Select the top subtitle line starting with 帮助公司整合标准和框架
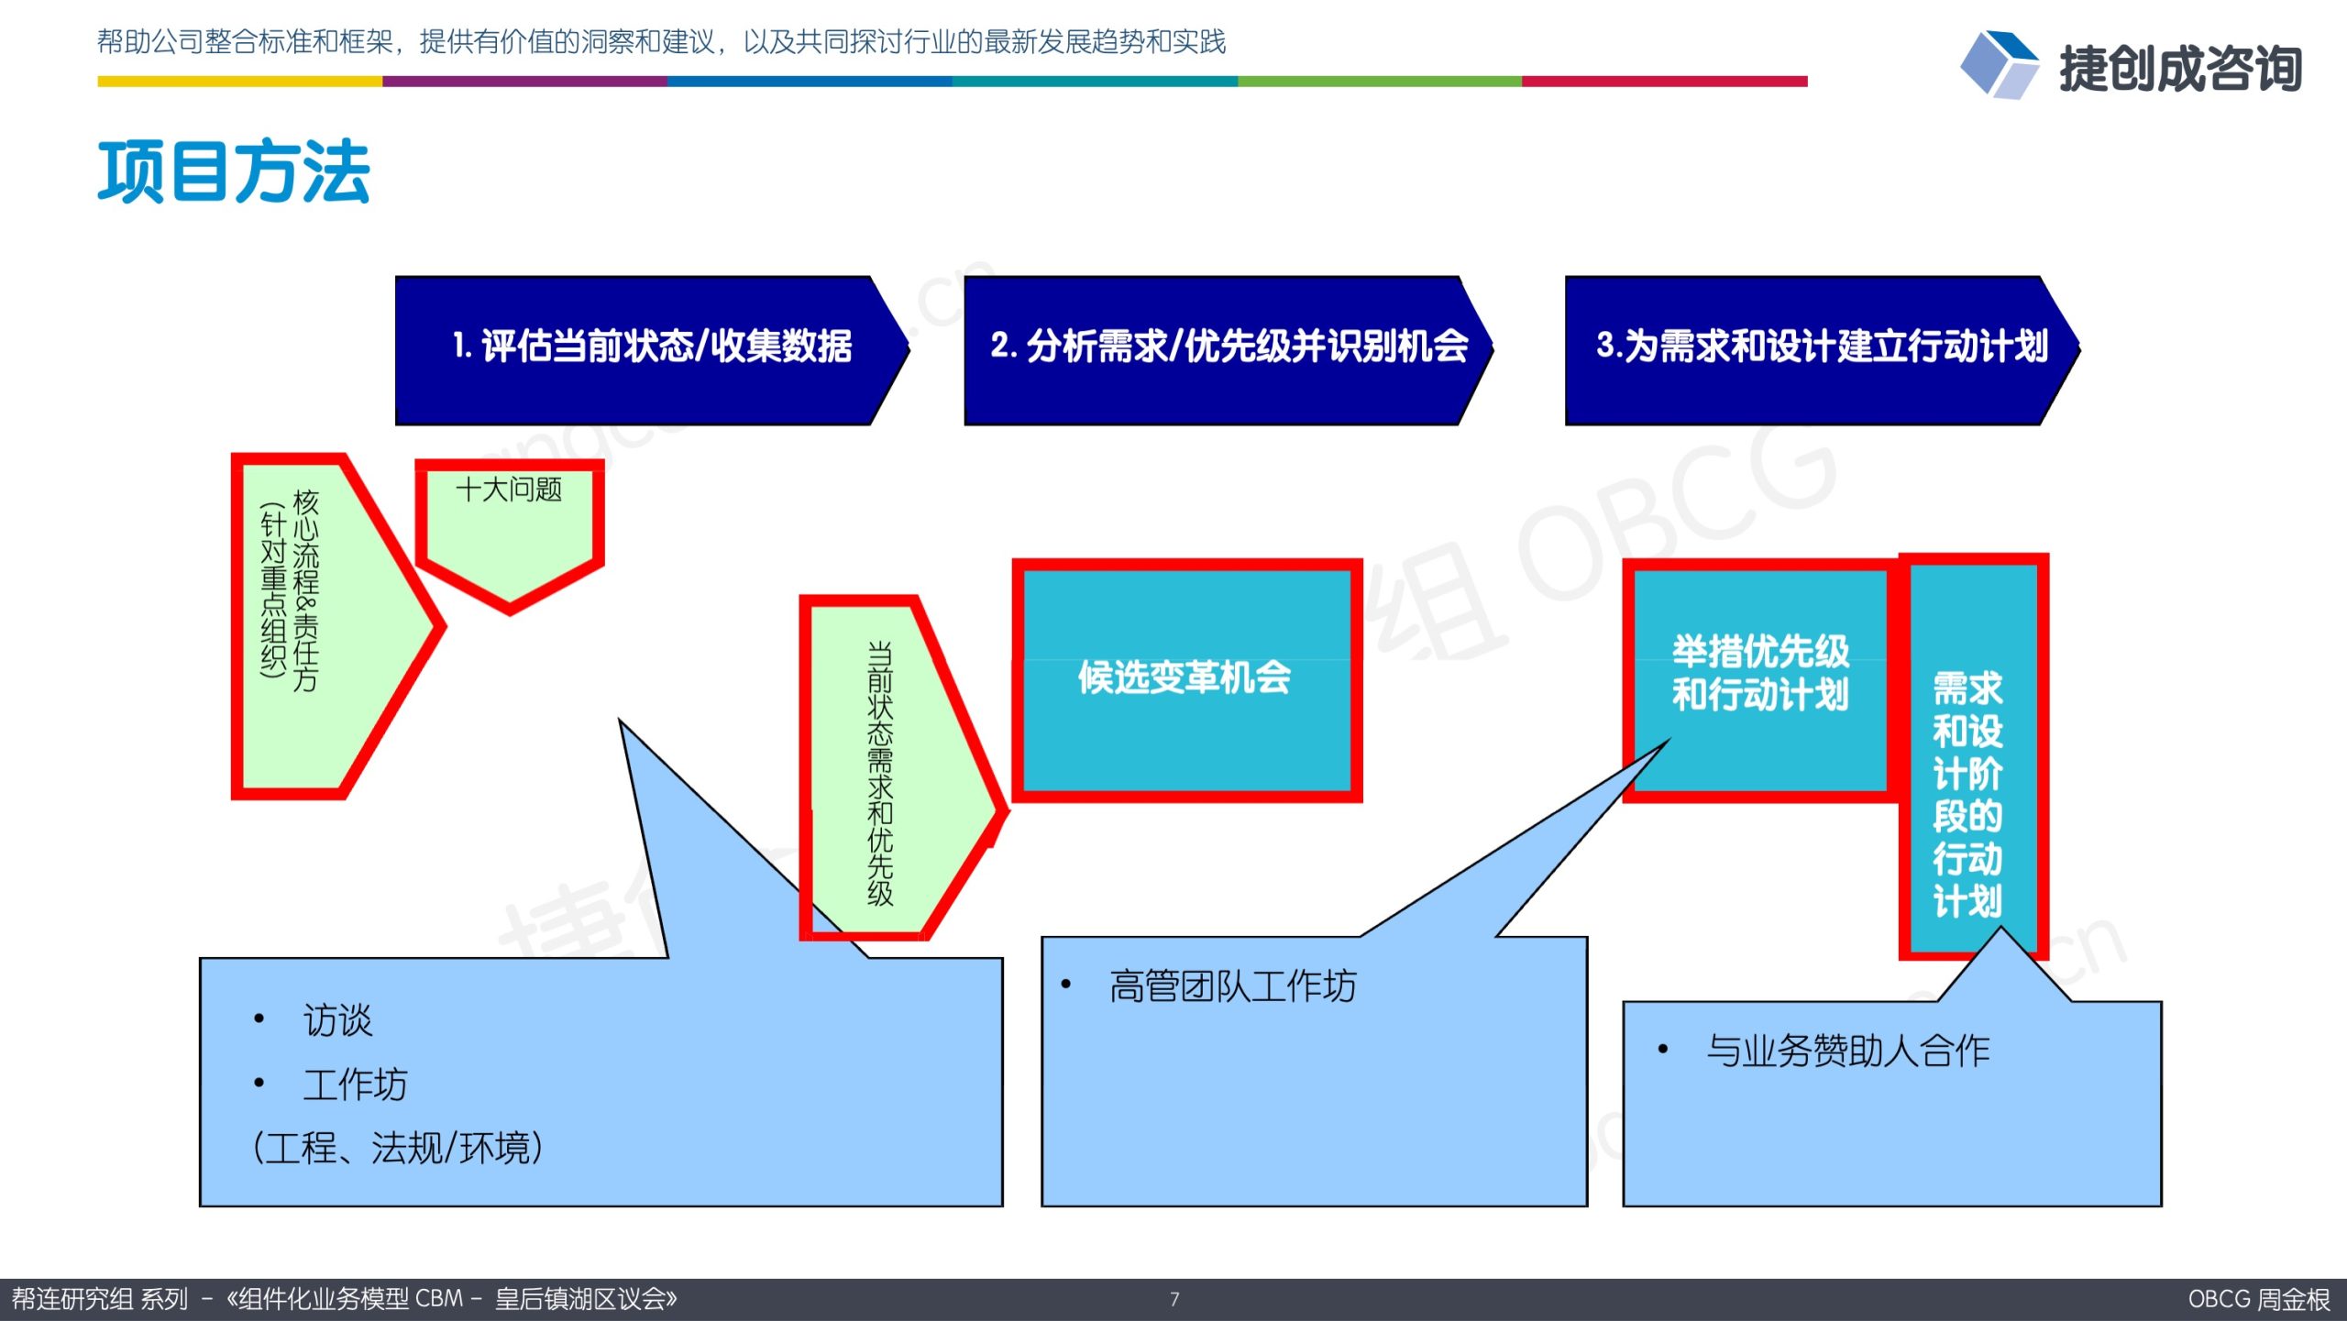 click(x=661, y=41)
